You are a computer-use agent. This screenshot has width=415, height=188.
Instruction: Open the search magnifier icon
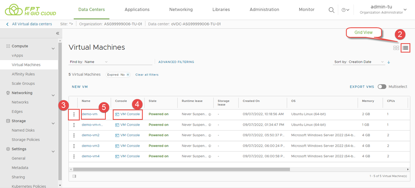[331, 10]
